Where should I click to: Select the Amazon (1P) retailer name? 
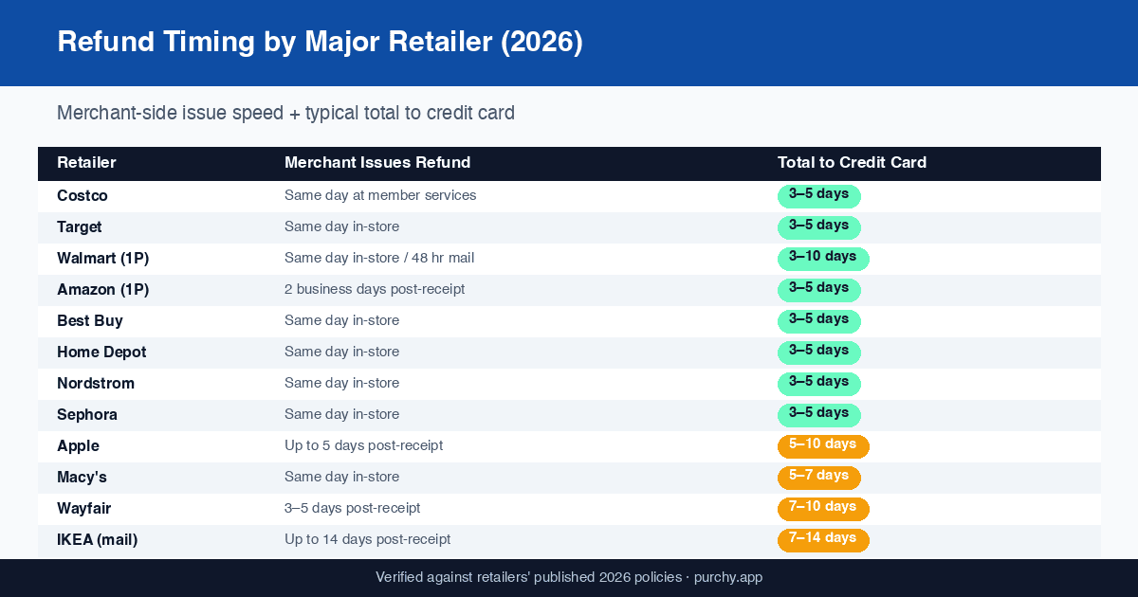(x=103, y=290)
